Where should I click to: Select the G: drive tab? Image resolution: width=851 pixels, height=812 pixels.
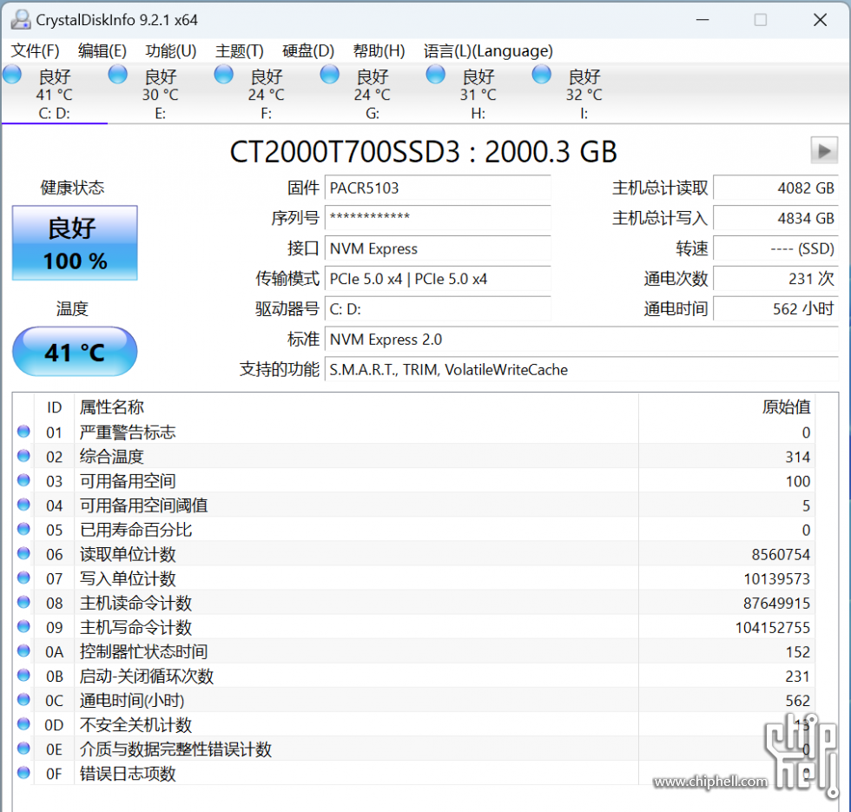pos(373,94)
